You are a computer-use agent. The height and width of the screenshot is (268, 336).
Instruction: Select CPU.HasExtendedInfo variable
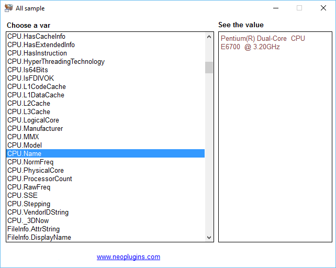[105, 45]
